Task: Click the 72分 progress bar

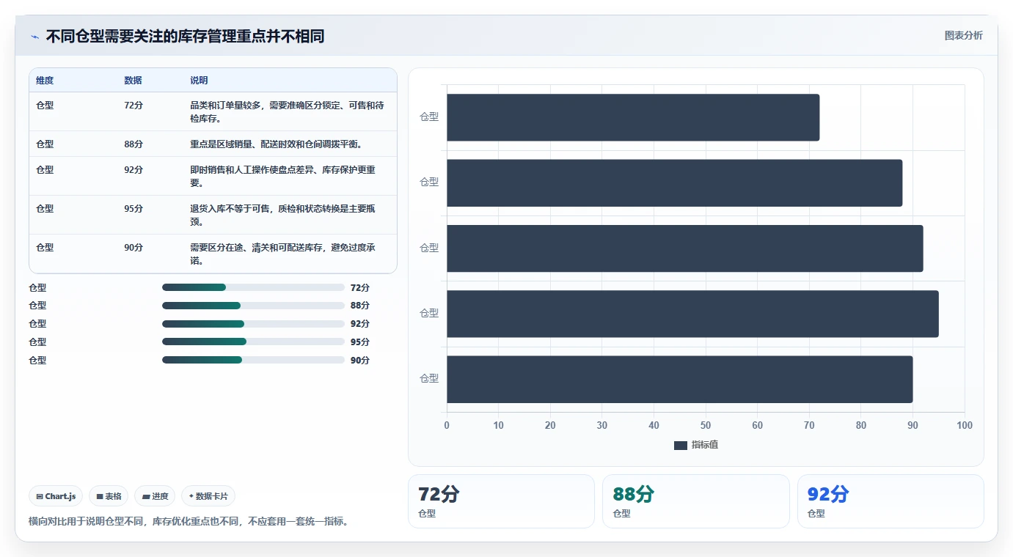Action: click(253, 287)
